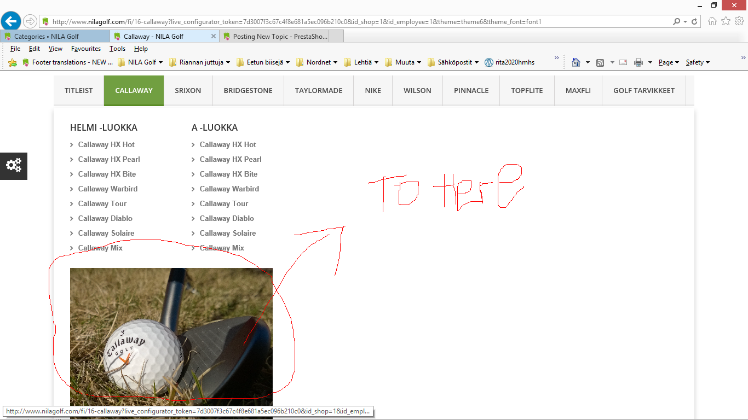
Task: Expand the NILA Golf favourites folder
Action: tap(141, 62)
